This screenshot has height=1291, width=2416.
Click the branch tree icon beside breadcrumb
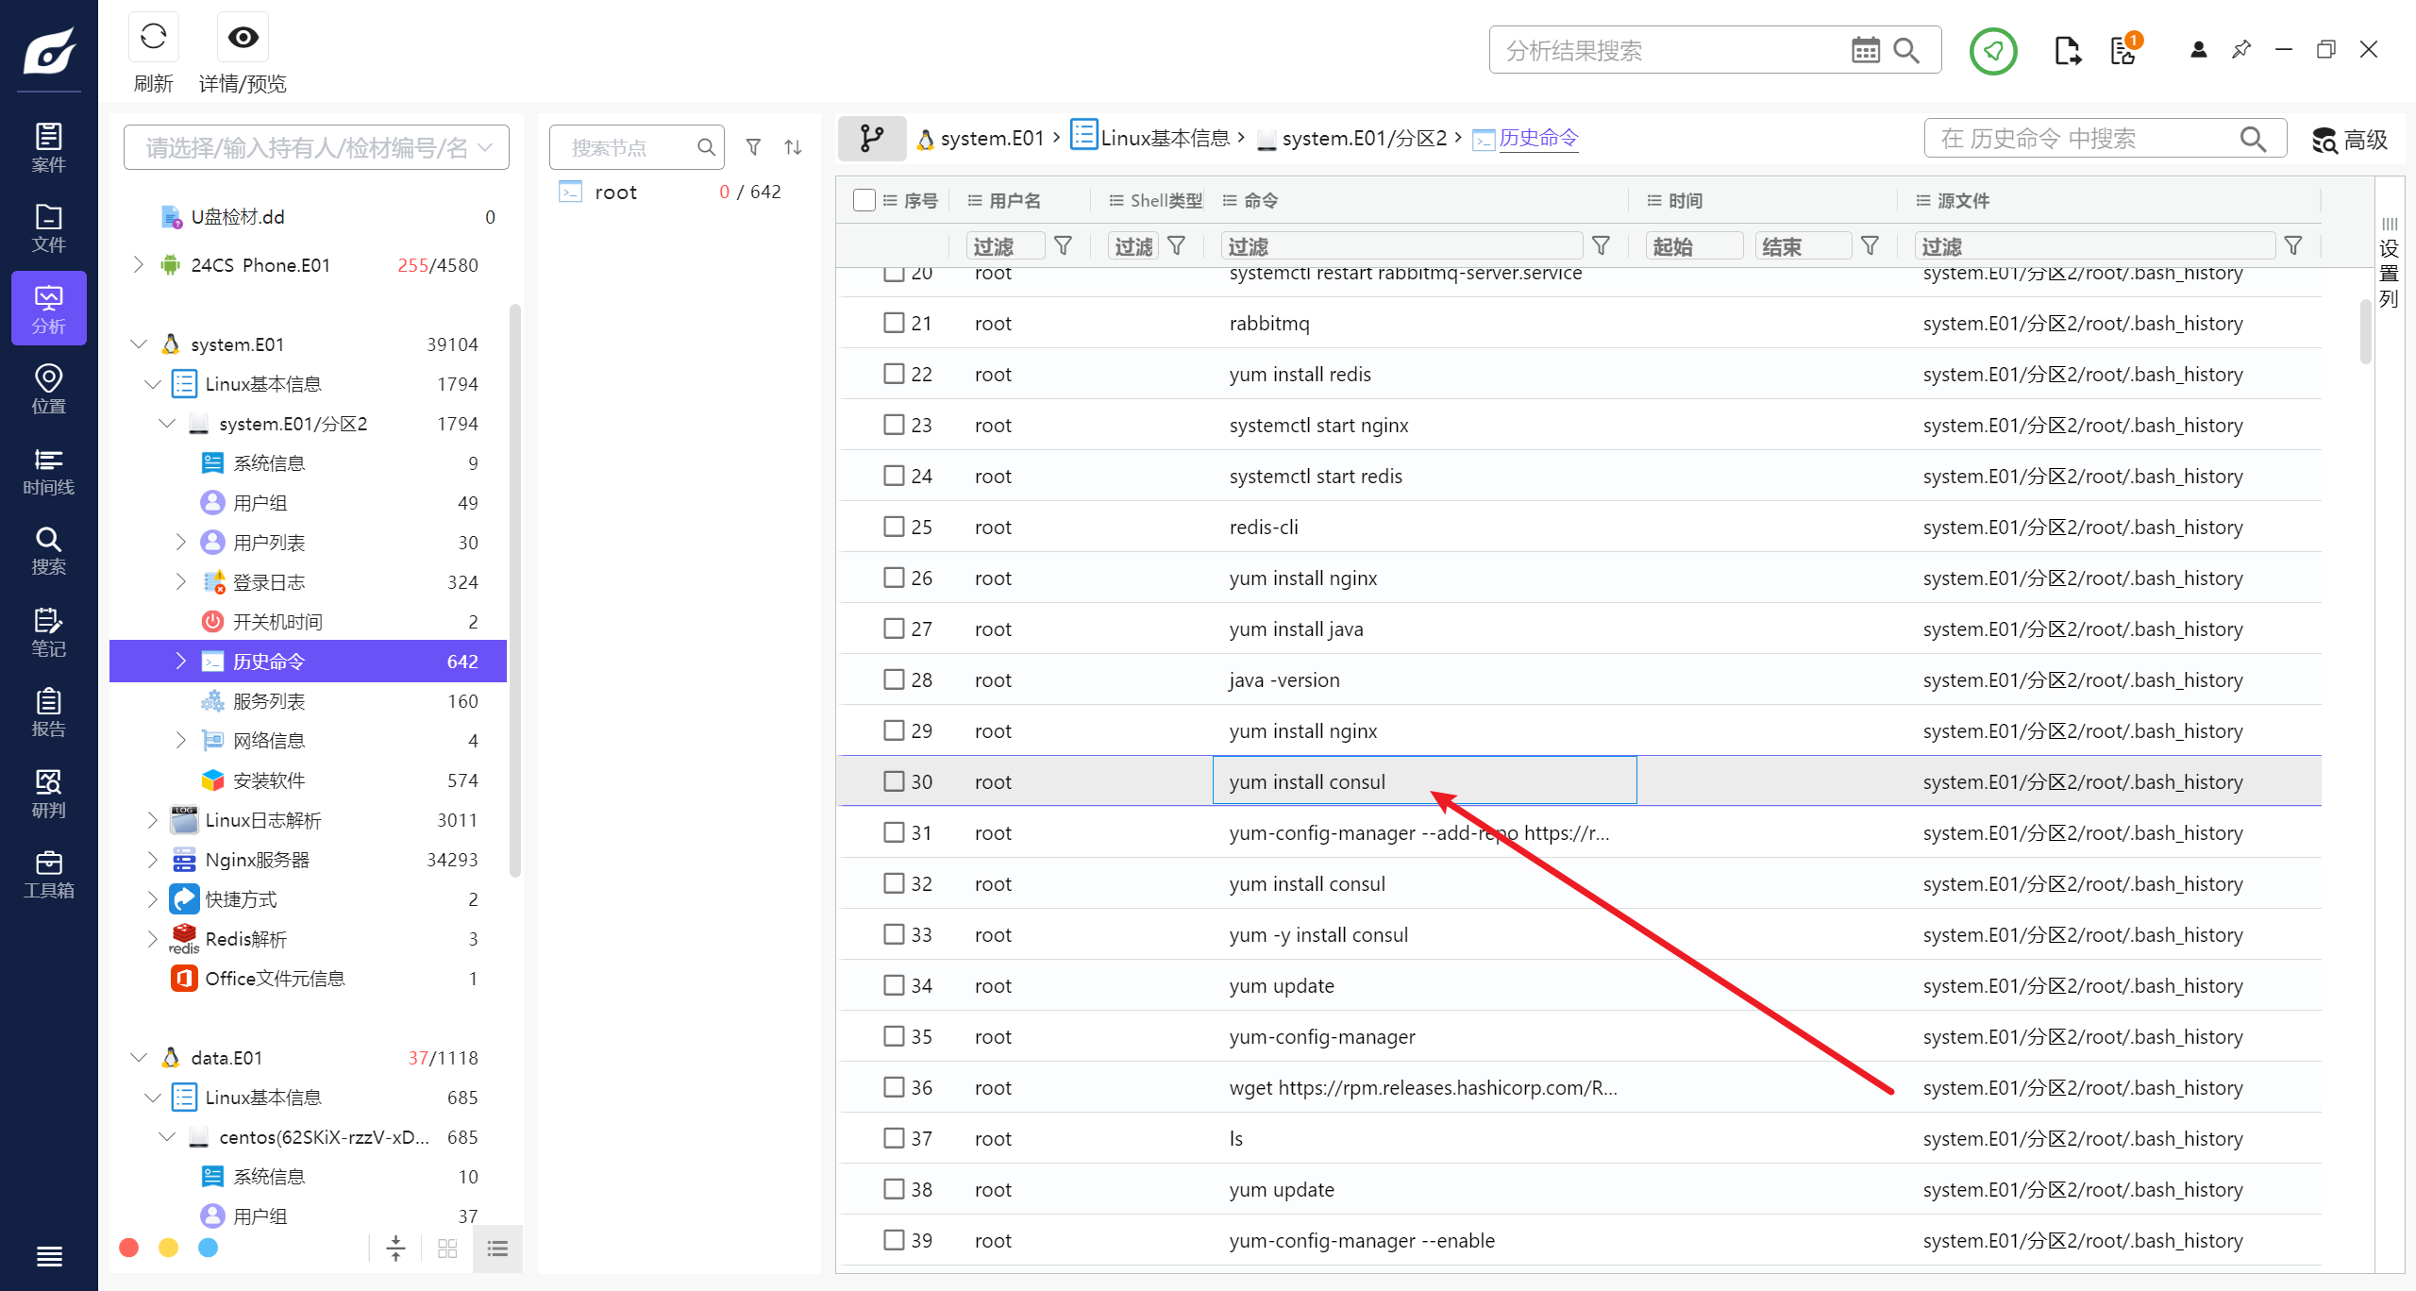[x=872, y=139]
